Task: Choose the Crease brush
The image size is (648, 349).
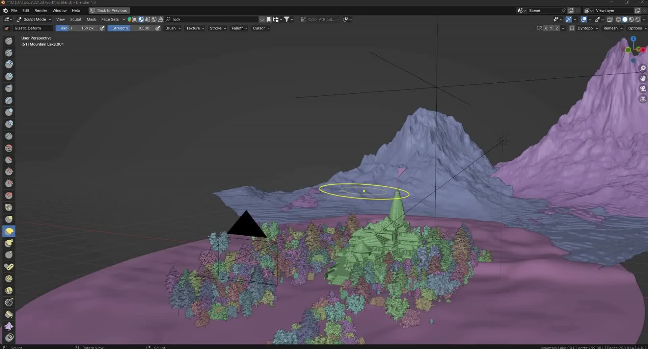Action: tap(9, 136)
